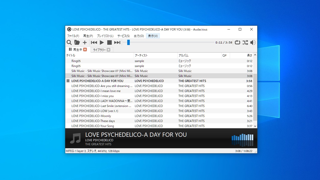This screenshot has height=180, width=320.
Task: Sort by アルバム column header
Action: 199,55
